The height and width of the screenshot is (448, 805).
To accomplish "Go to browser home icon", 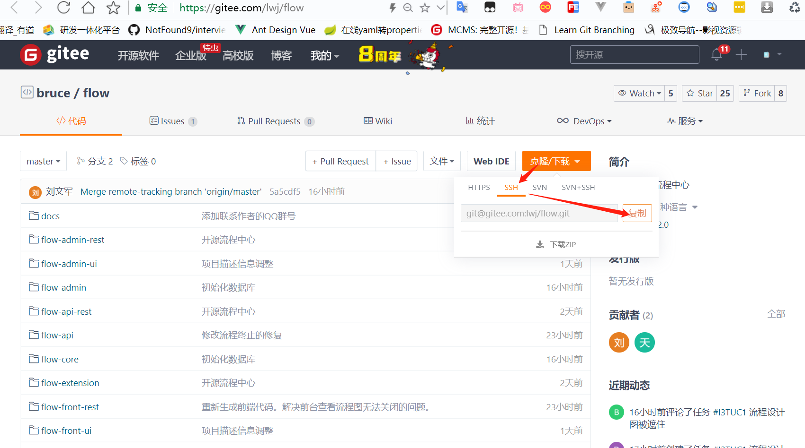I will (88, 8).
